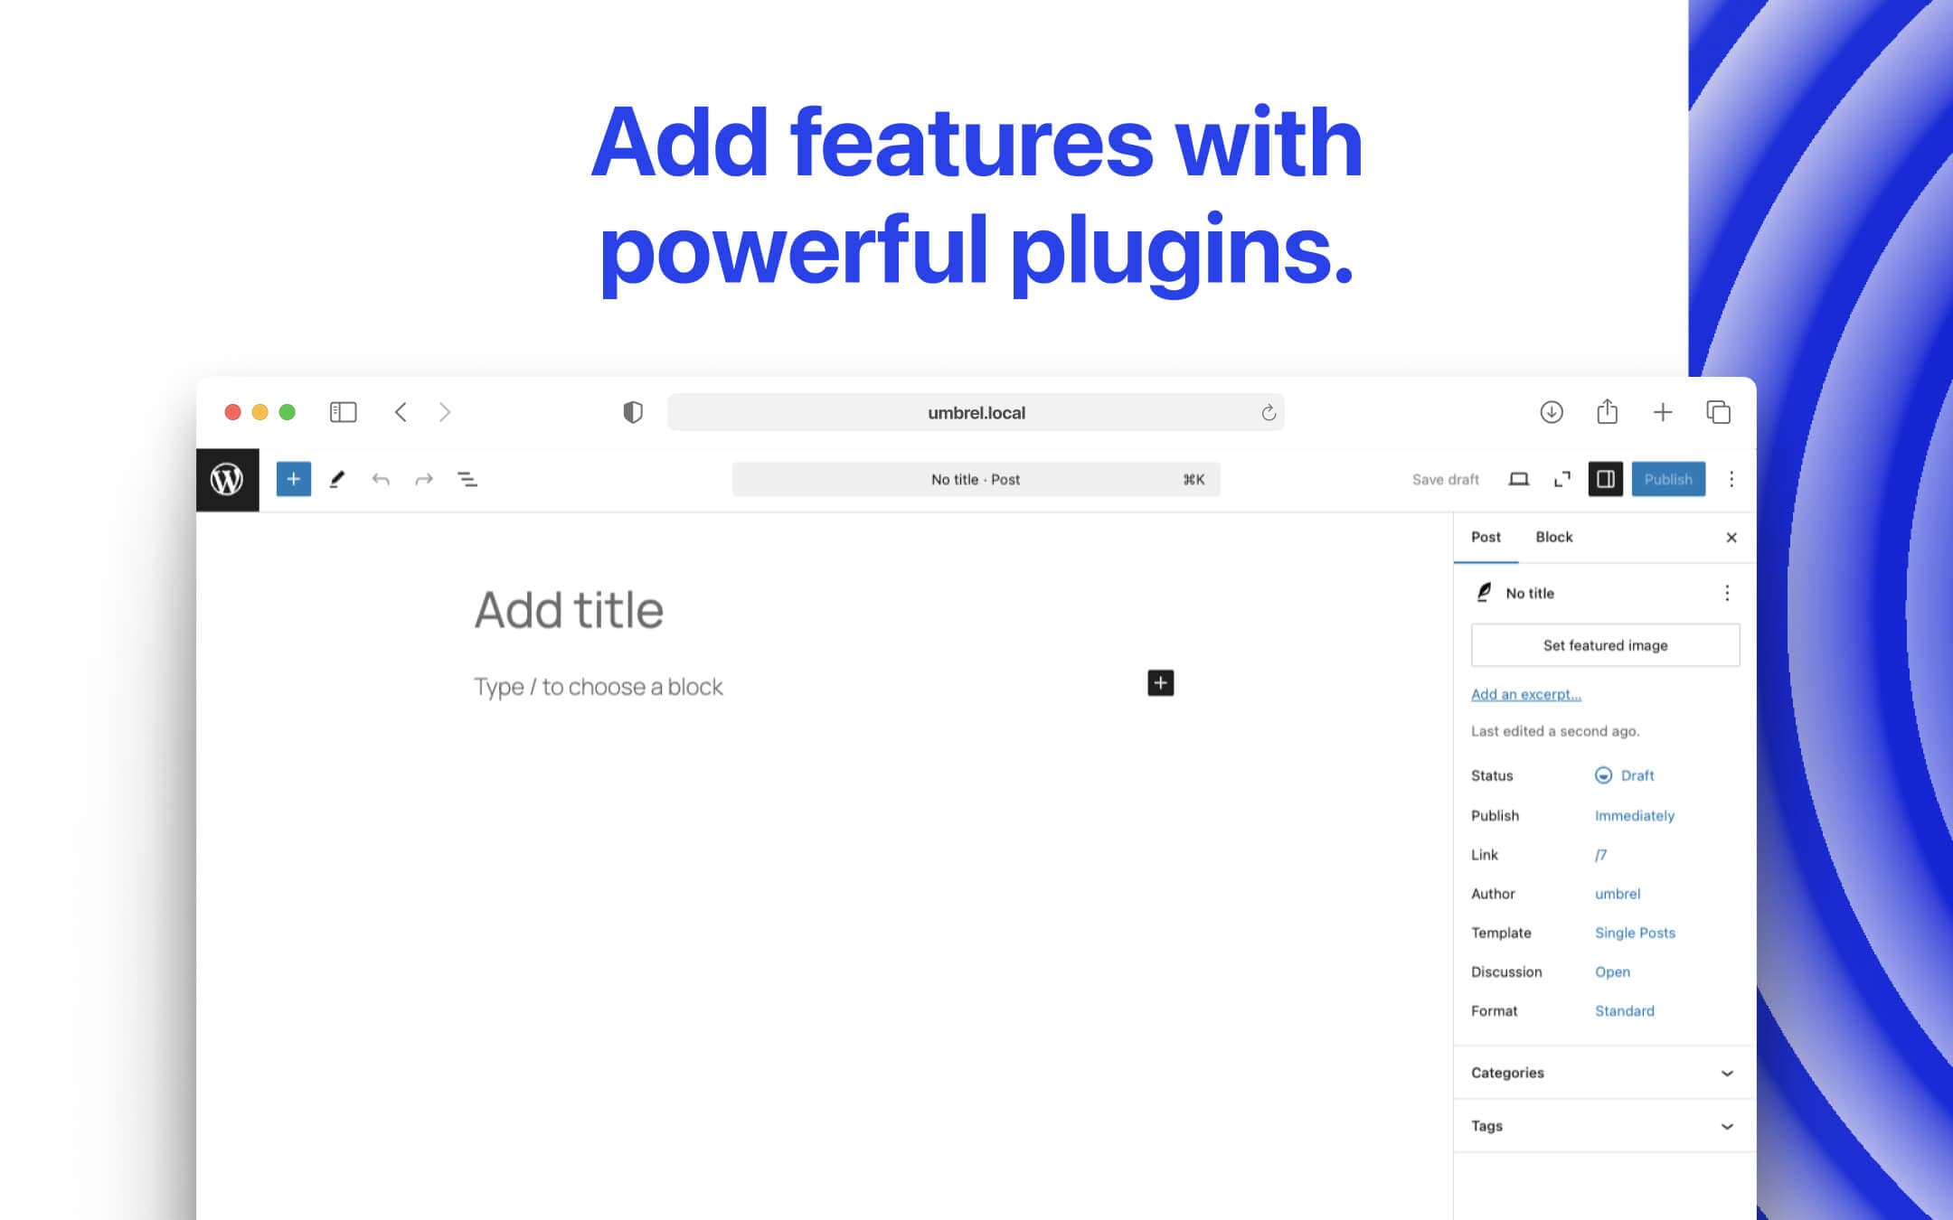The height and width of the screenshot is (1220, 1953).
Task: Select the Edit tool (pencil) in toolbar
Action: [335, 479]
